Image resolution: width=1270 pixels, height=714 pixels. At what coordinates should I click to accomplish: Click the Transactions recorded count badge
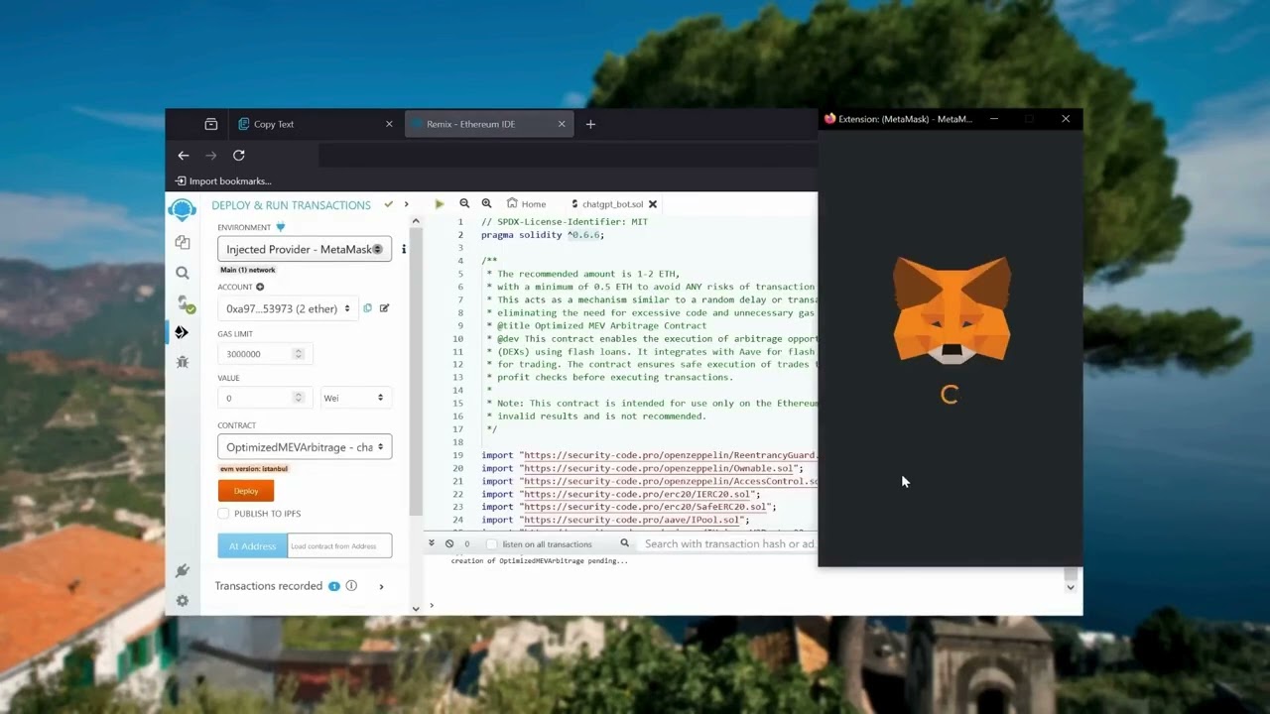click(334, 586)
